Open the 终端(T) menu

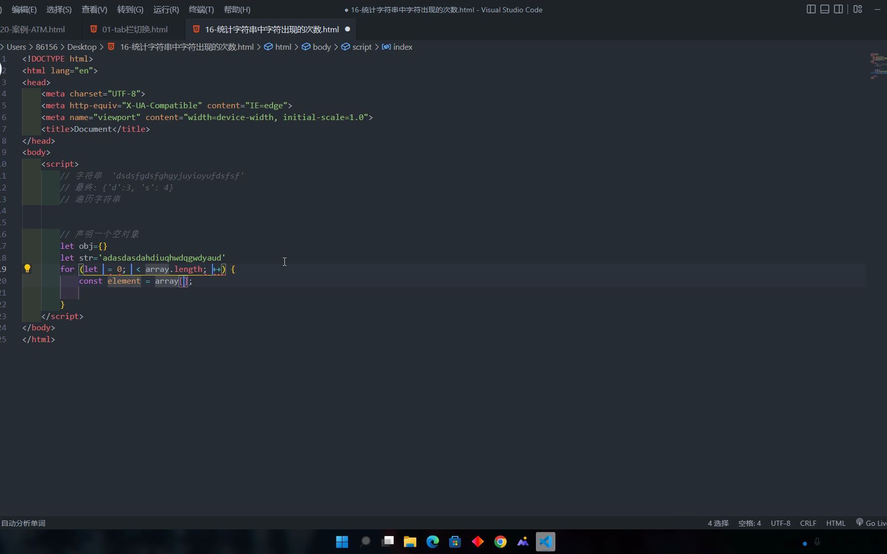click(x=201, y=9)
